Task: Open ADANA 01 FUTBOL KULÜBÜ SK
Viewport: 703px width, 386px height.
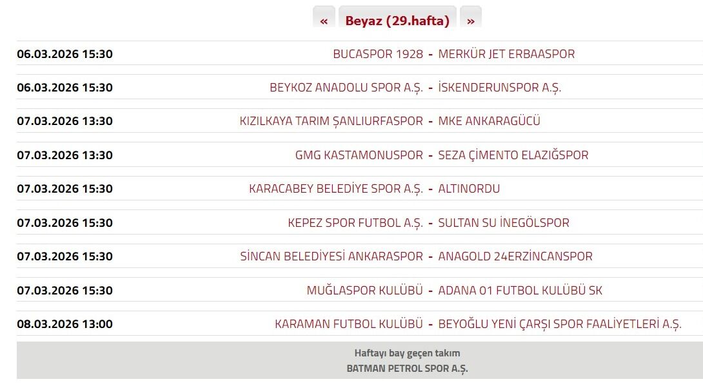Action: (x=520, y=291)
